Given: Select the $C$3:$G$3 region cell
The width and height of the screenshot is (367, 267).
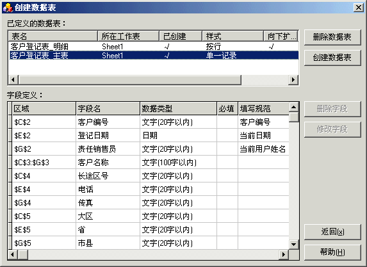Looking at the screenshot, I should 44,163.
